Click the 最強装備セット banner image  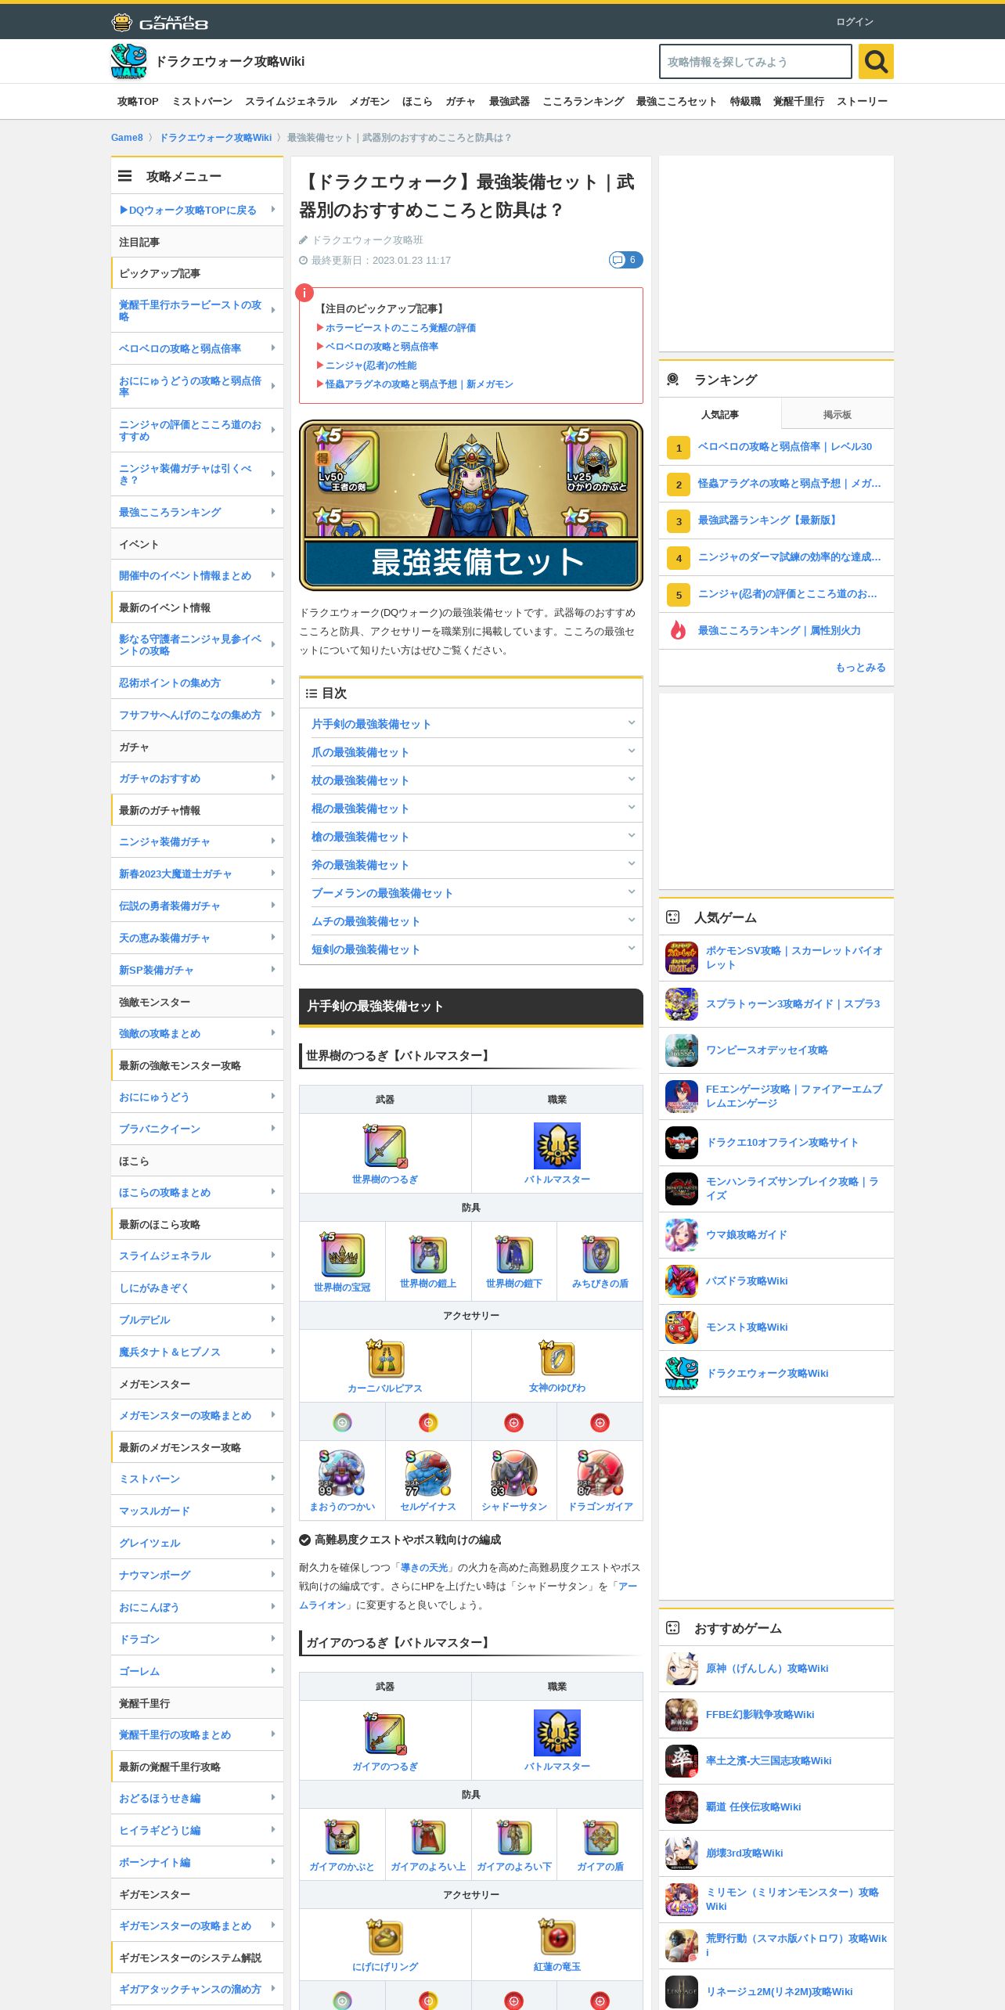point(471,505)
